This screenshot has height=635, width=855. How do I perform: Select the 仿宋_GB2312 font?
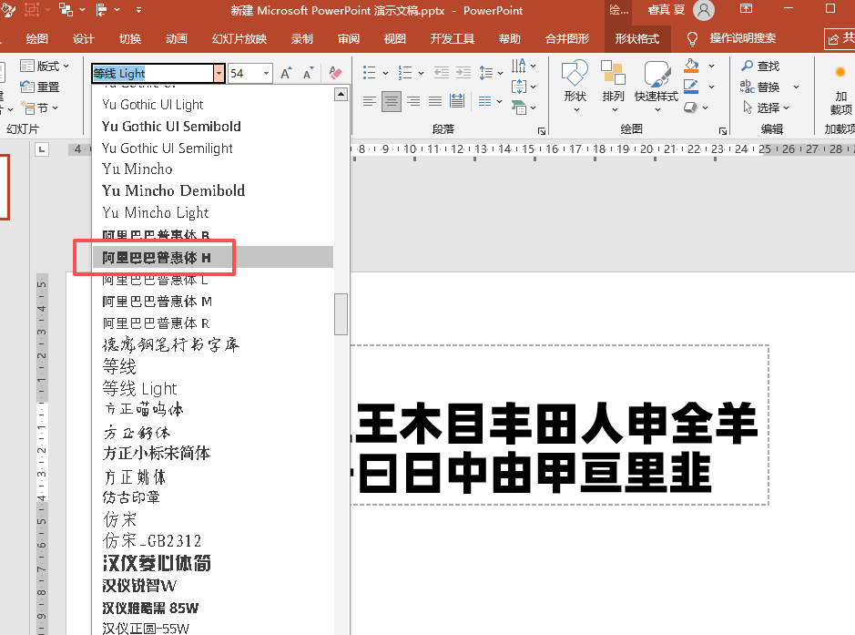(x=213, y=541)
